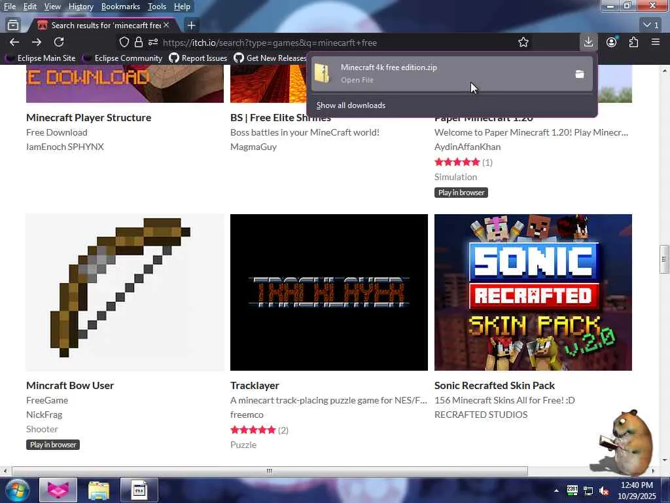Open Eclipse Community bookmark
This screenshot has height=503, width=670.
click(122, 58)
